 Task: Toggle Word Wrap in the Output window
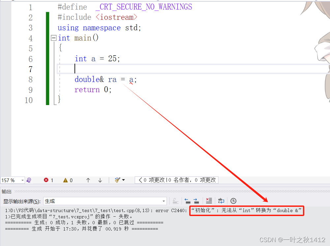pyautogui.click(x=221, y=201)
